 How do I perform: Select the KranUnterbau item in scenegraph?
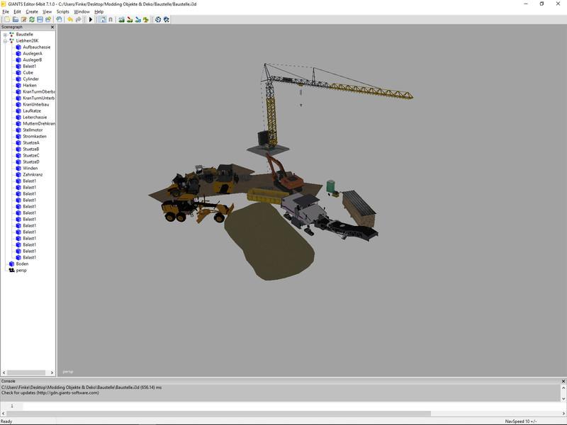coord(36,105)
